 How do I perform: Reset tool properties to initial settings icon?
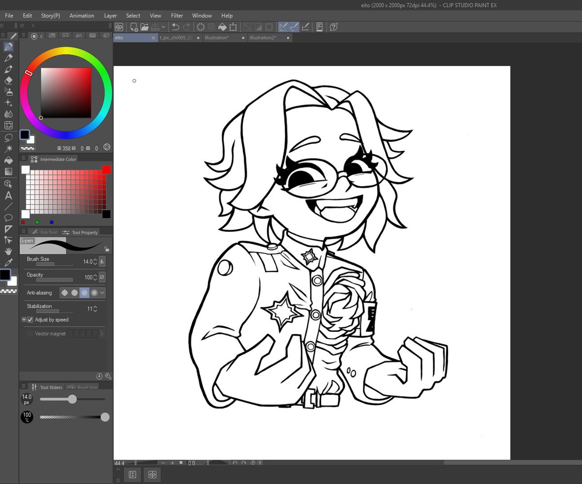[x=99, y=376]
